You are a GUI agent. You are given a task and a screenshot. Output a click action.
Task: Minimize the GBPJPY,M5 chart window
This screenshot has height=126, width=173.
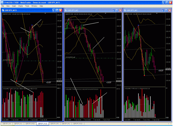click(x=113, y=10)
